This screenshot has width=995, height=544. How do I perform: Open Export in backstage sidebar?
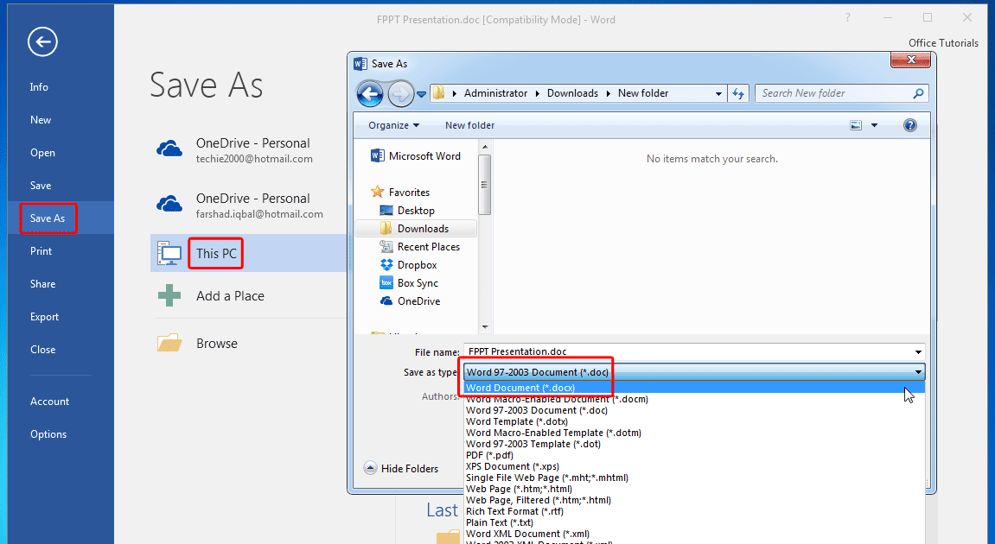click(61, 317)
